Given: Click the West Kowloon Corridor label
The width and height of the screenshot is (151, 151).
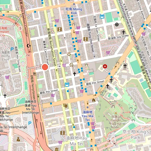Looking at the screenshot, I should [24, 18].
